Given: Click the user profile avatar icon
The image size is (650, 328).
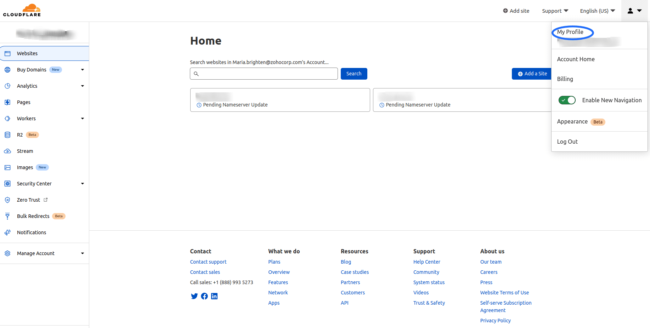Looking at the screenshot, I should 630,11.
